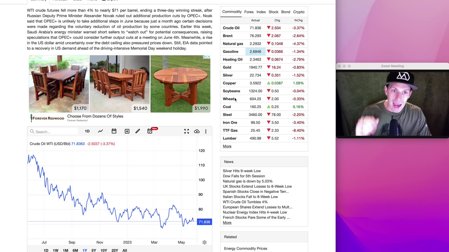449x252 pixels.
Task: Click the $1,170 redwood table ad image
Action: pos(59,84)
